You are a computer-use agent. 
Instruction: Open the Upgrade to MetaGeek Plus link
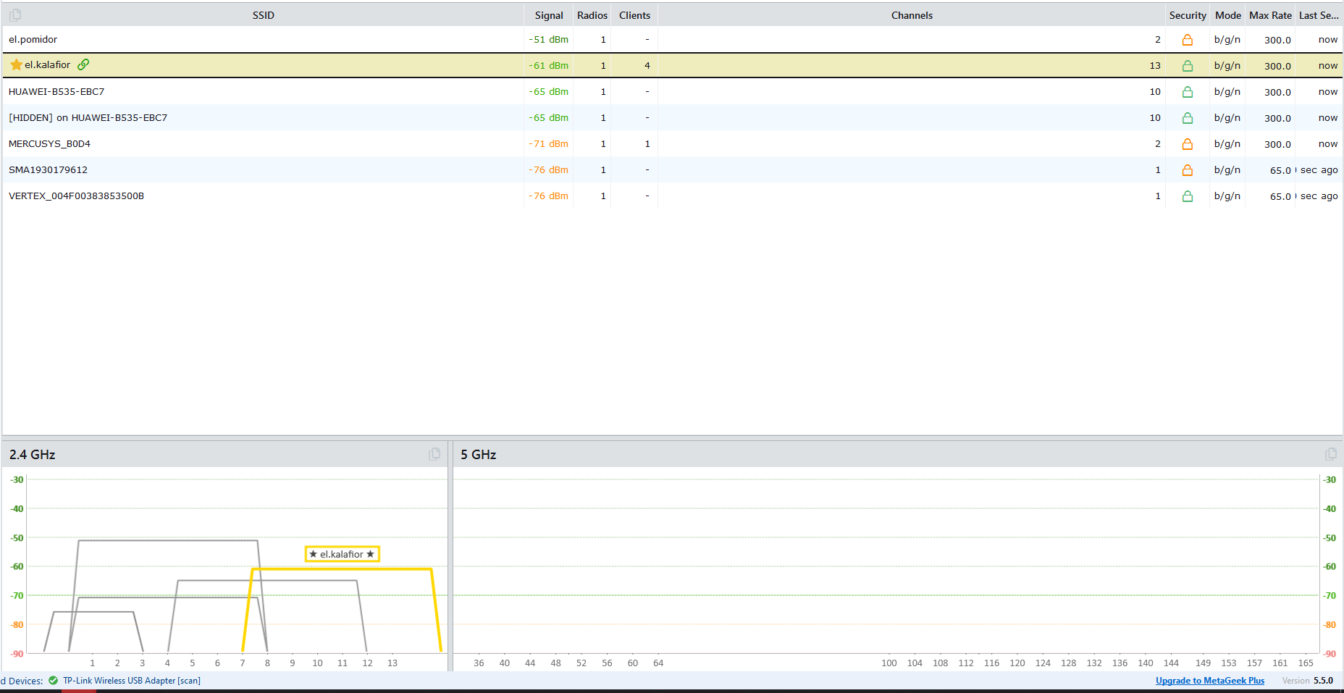click(1210, 681)
